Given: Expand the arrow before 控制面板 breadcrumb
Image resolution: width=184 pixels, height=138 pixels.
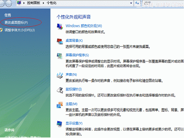Looking at the screenshot, I should (24, 3).
